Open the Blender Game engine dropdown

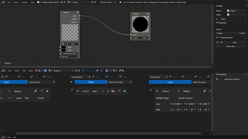point(108,2)
